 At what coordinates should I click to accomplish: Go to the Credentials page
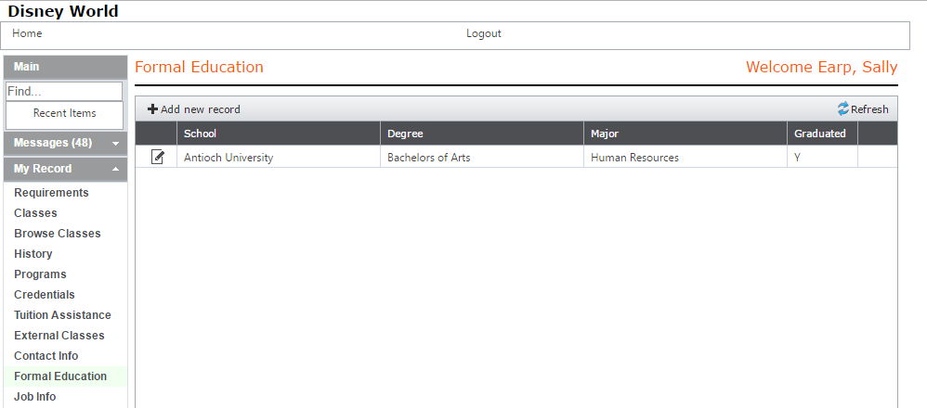click(45, 295)
